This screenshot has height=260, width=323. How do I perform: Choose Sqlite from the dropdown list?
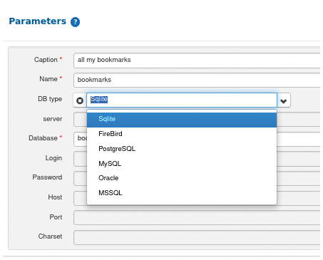[x=182, y=119]
